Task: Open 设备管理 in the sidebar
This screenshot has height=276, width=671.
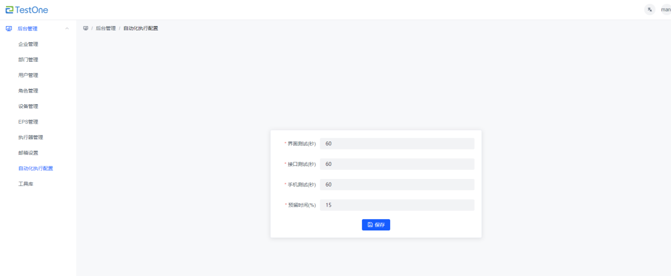Action: tap(28, 106)
